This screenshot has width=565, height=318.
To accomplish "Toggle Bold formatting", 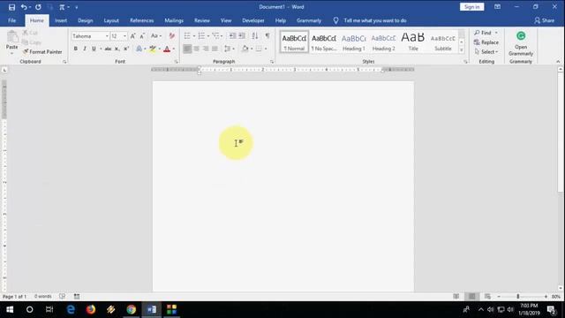I will (76, 49).
